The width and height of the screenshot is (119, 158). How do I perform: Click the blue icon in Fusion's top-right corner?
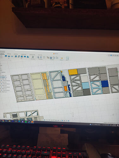111,55
